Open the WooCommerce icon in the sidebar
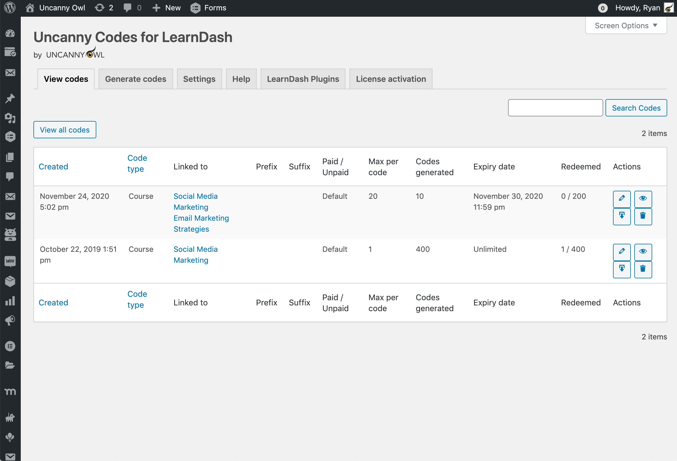The image size is (677, 461). point(10,261)
